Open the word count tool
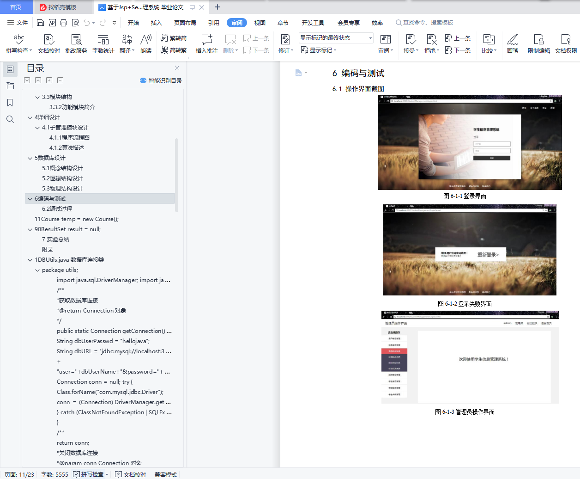 point(103,44)
